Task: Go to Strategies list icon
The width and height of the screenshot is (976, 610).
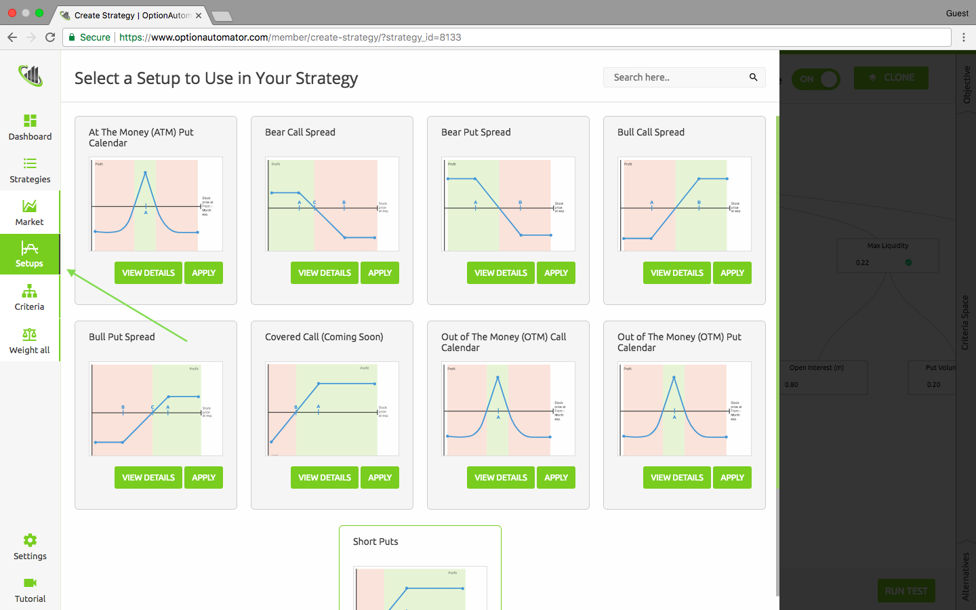Action: [30, 164]
